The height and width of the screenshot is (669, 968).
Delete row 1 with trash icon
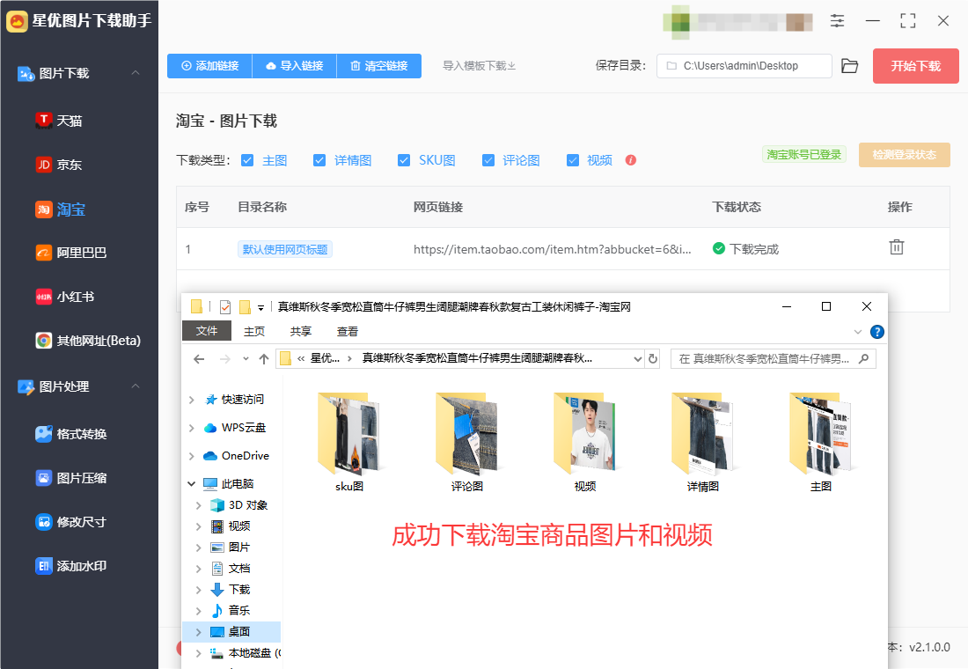(x=897, y=247)
